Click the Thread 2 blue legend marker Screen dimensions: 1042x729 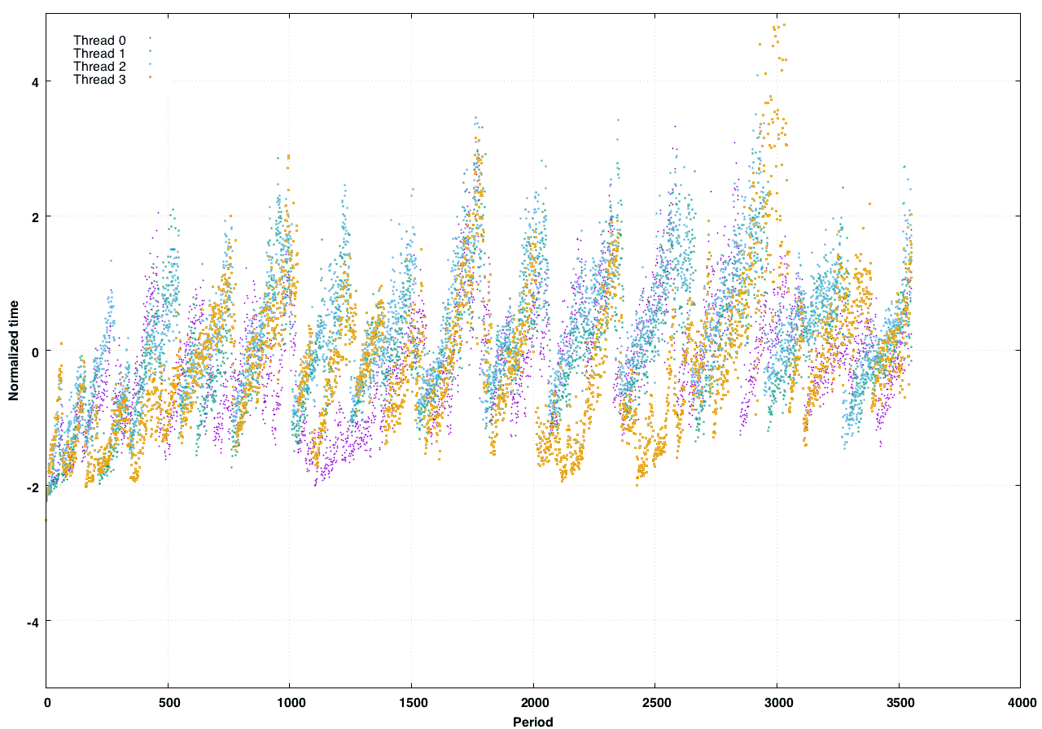151,66
